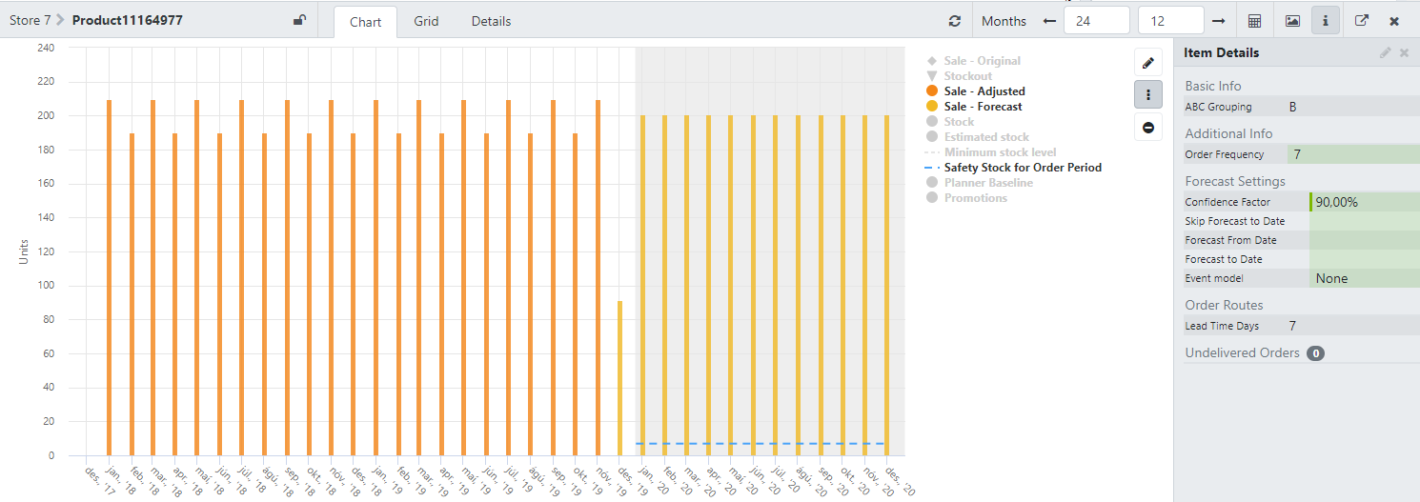Click the pencil edit button beside chart
The width and height of the screenshot is (1420, 502).
pyautogui.click(x=1148, y=63)
